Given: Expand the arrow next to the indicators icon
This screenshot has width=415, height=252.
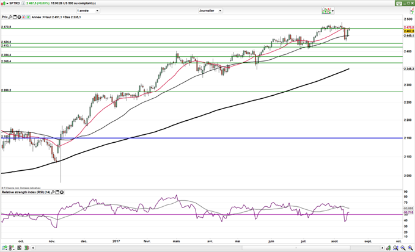Looking at the screenshot, I should (332, 11).
